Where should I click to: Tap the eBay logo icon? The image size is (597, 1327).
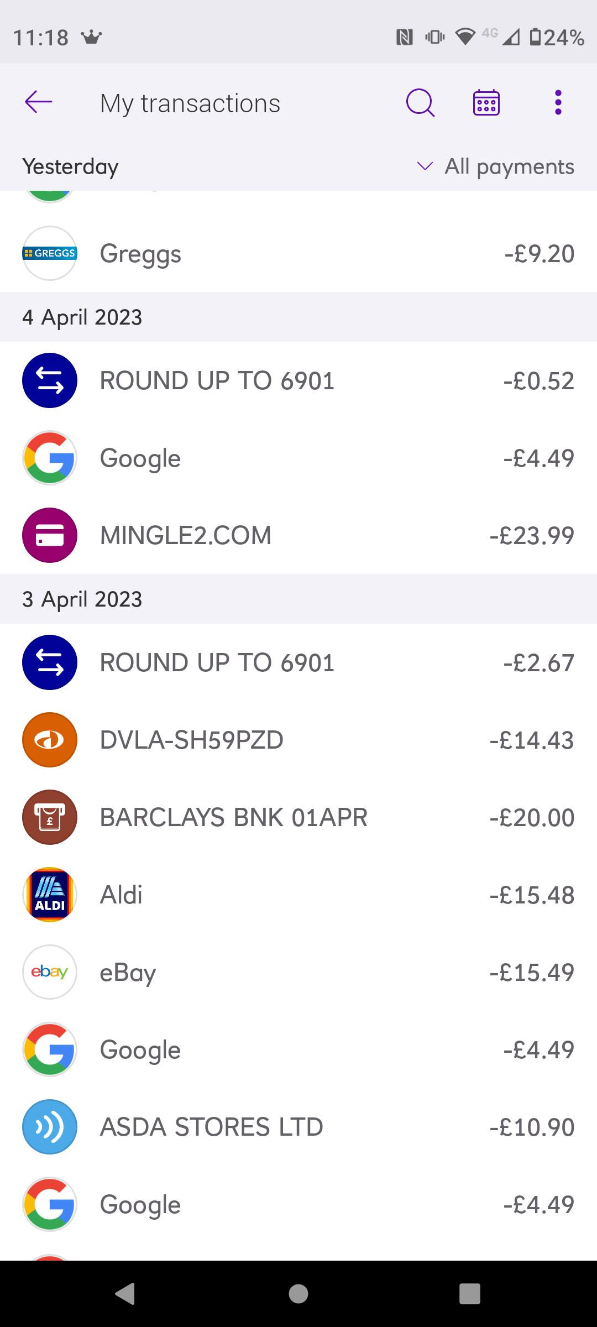pos(50,972)
